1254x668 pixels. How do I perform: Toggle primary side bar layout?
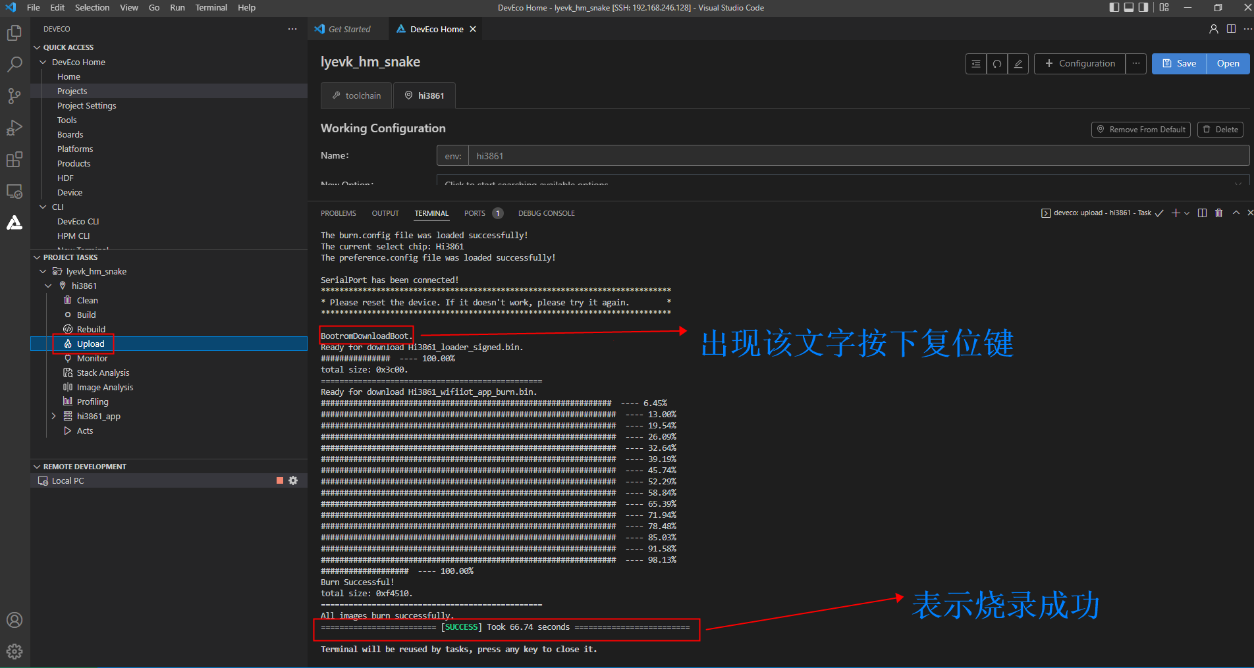tap(1114, 7)
